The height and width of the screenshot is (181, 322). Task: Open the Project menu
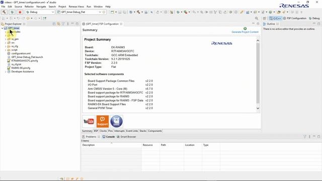(62, 7)
